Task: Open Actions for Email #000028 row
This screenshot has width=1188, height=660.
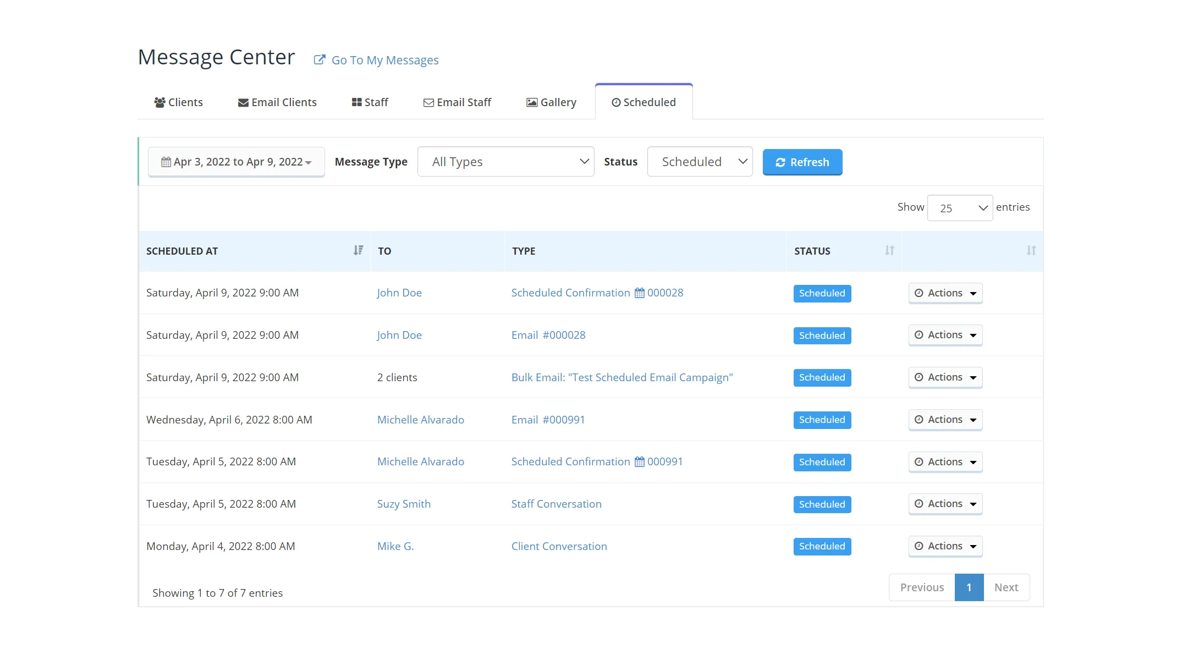Action: click(x=945, y=335)
